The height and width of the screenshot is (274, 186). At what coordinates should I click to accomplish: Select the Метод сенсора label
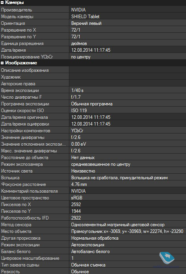16,225
